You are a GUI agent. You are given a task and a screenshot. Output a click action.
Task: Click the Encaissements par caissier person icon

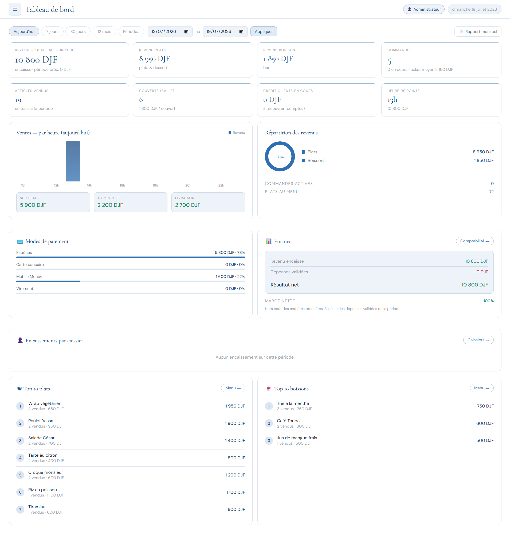20,340
